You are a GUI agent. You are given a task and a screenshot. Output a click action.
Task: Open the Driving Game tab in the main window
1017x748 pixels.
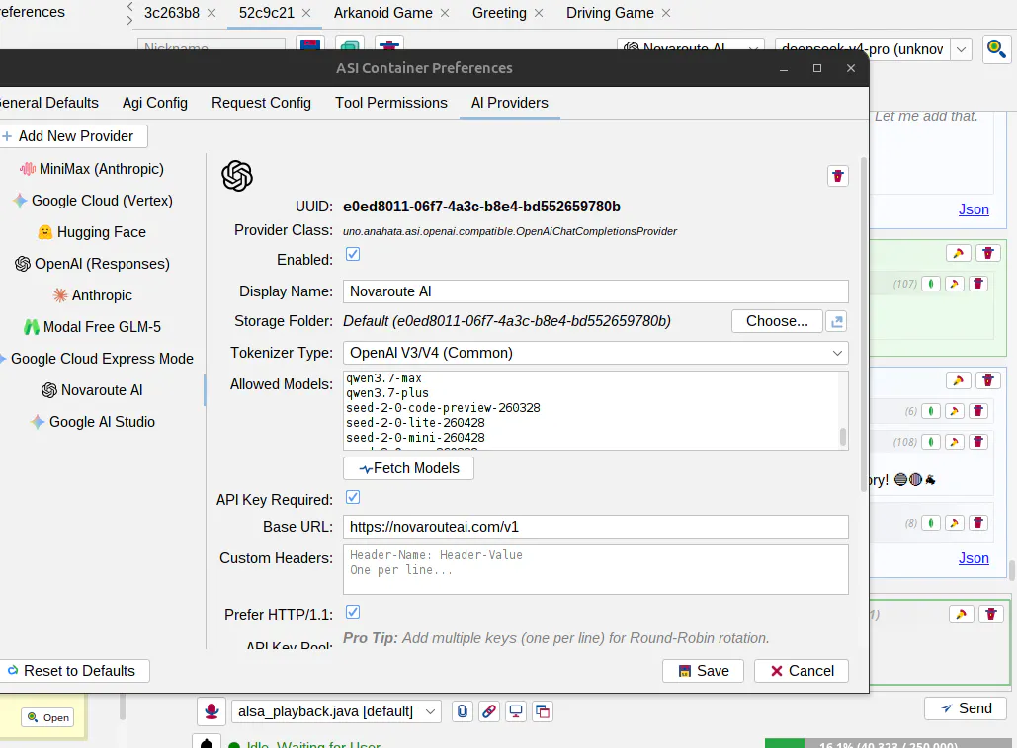610,13
